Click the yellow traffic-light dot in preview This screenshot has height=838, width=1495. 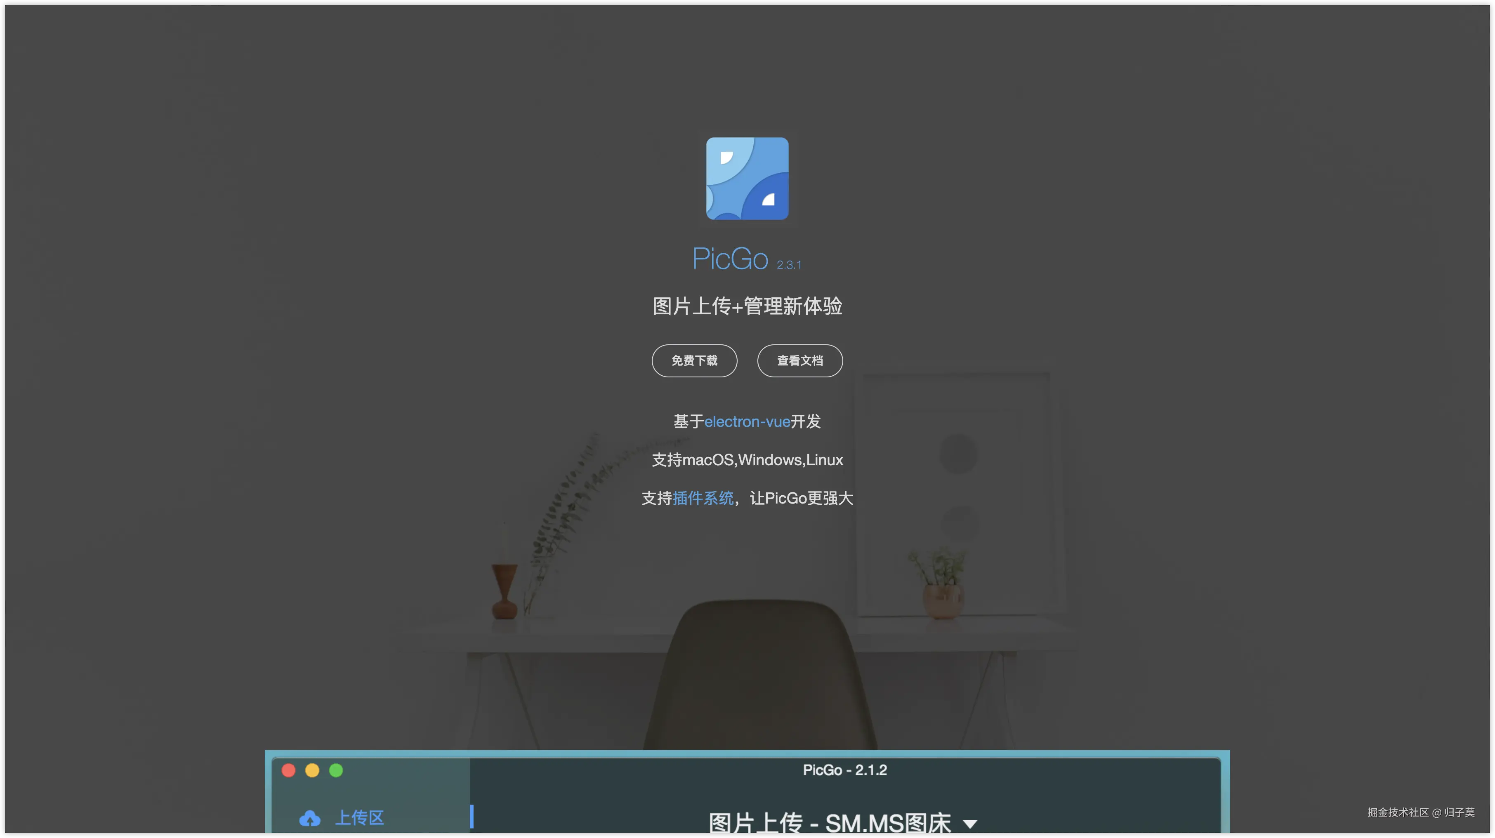pyautogui.click(x=312, y=770)
